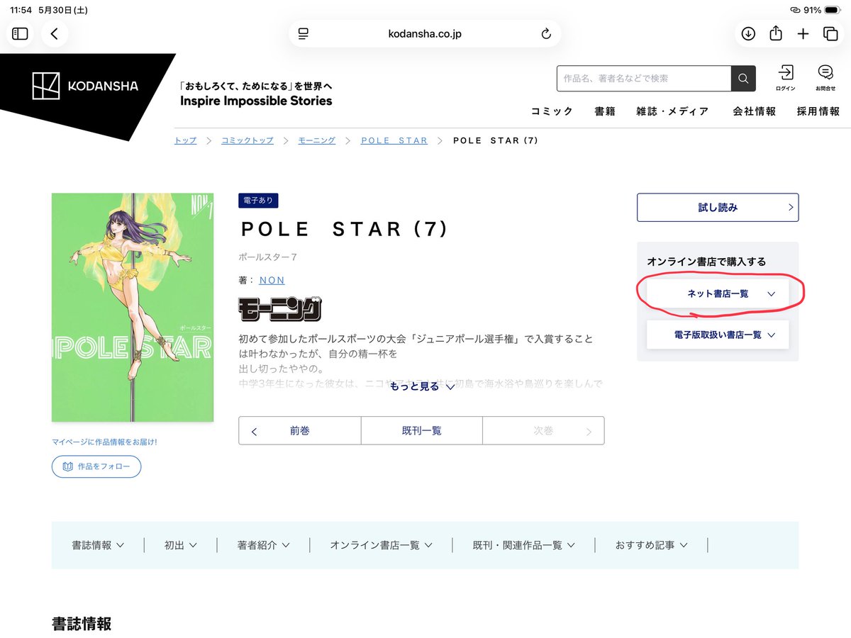The height and width of the screenshot is (638, 851).
Task: Expand description with もっと見る
Action: [422, 387]
